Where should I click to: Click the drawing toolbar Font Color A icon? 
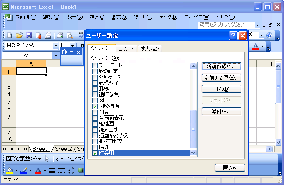click(38, 170)
